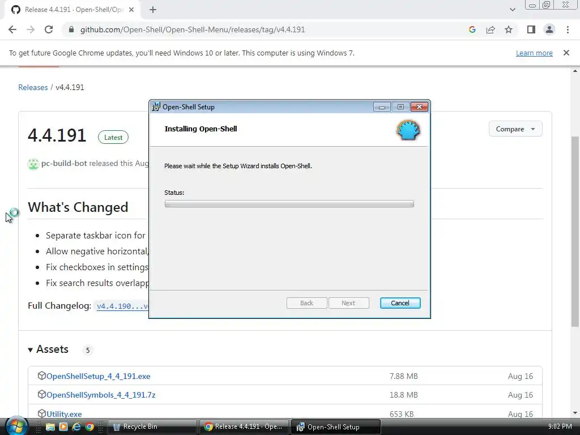This screenshot has width=580, height=435.
Task: Click the 9:02 PM system clock
Action: click(560, 427)
